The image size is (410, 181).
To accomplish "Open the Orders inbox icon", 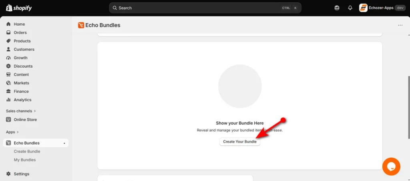I will tap(8, 32).
